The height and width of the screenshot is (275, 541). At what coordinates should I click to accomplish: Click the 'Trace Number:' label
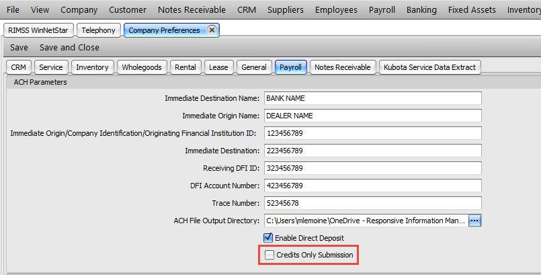click(x=236, y=203)
